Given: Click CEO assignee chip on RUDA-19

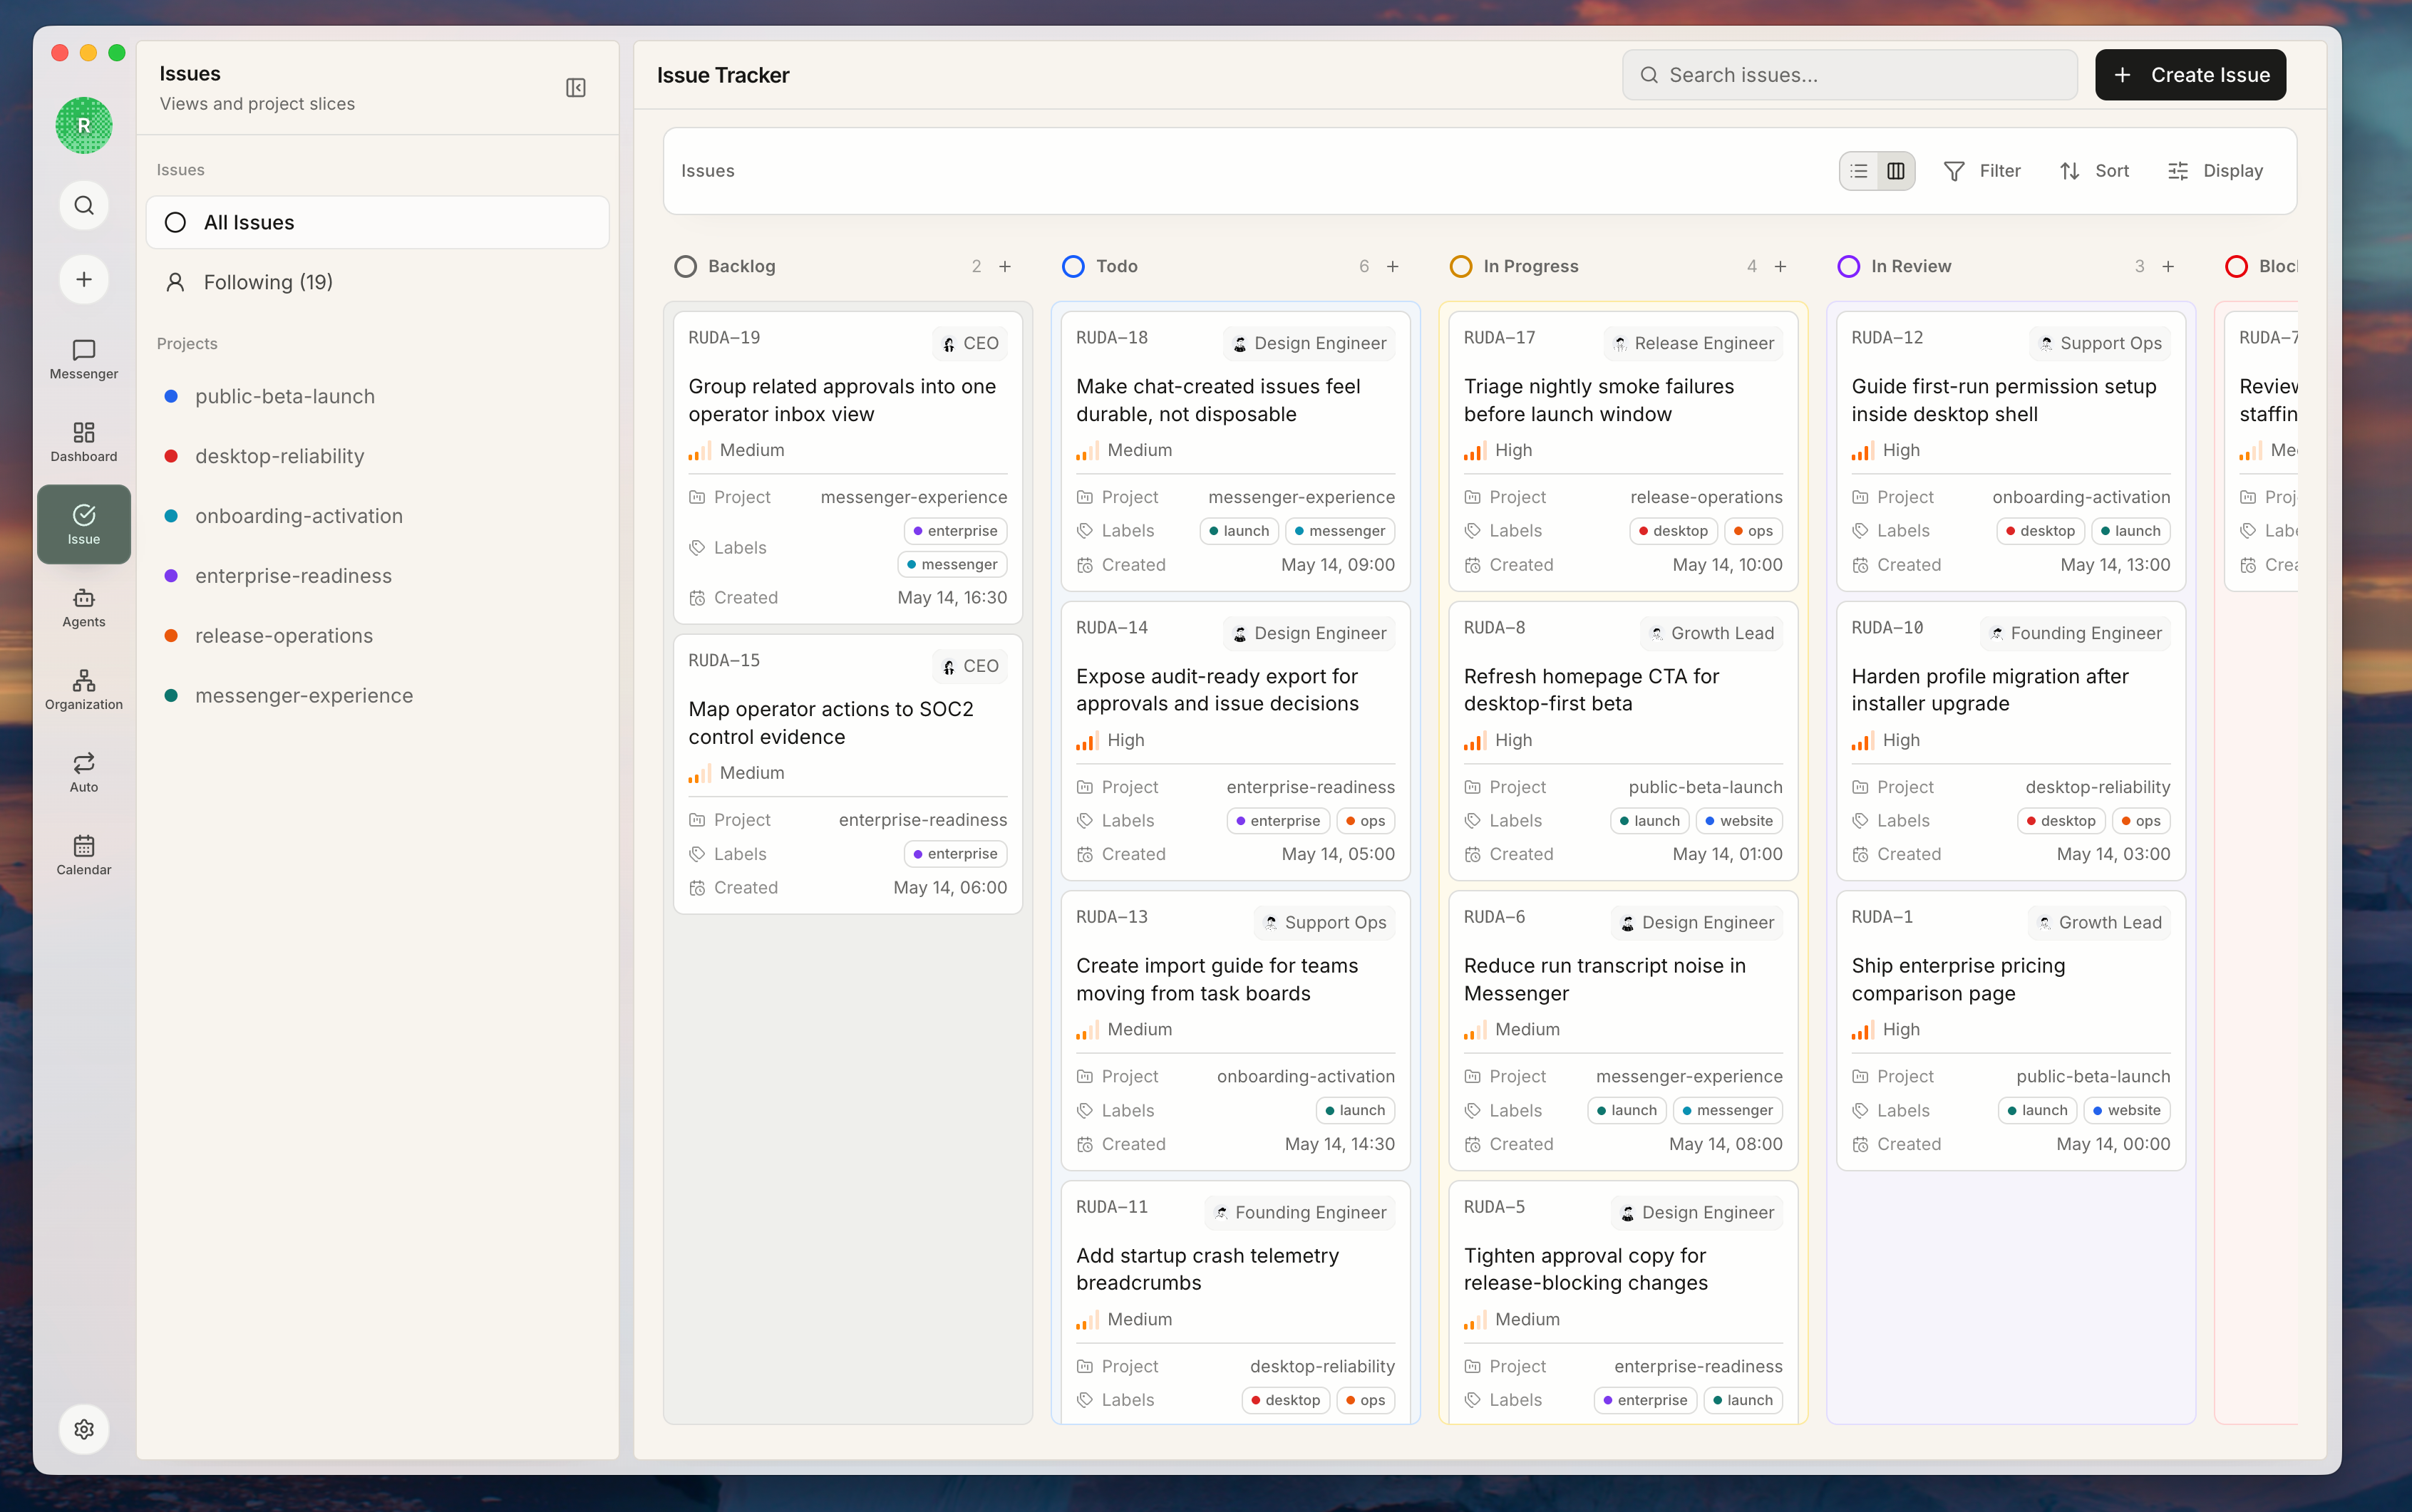Looking at the screenshot, I should pyautogui.click(x=970, y=343).
